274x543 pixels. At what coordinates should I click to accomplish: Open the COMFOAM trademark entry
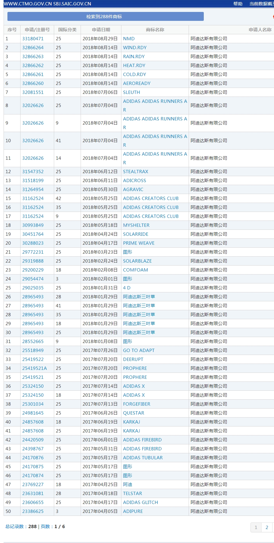coord(135,270)
